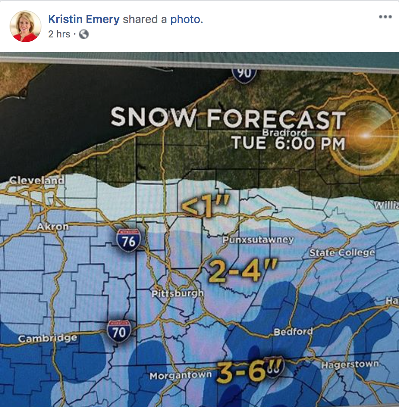Click the Interstate 70 shield icon

tap(119, 331)
